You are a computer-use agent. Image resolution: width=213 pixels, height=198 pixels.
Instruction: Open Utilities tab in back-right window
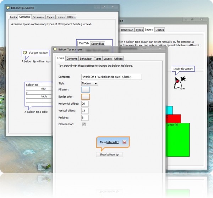[160, 30]
